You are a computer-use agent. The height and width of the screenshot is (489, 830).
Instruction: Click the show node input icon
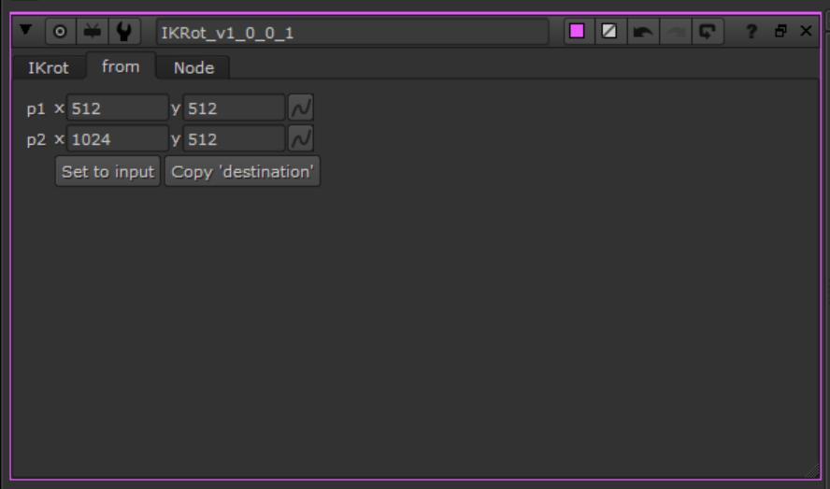point(92,31)
